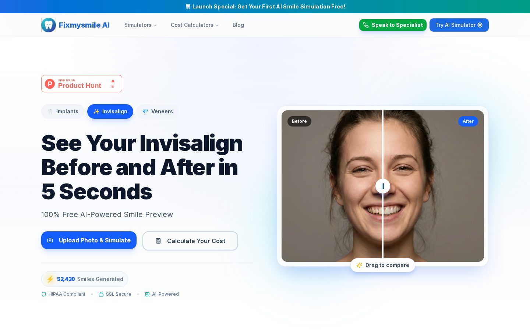Screen dimensions: 530x331
Task: Click the Fixmysmile AI tooth logo icon
Action: [x=49, y=25]
